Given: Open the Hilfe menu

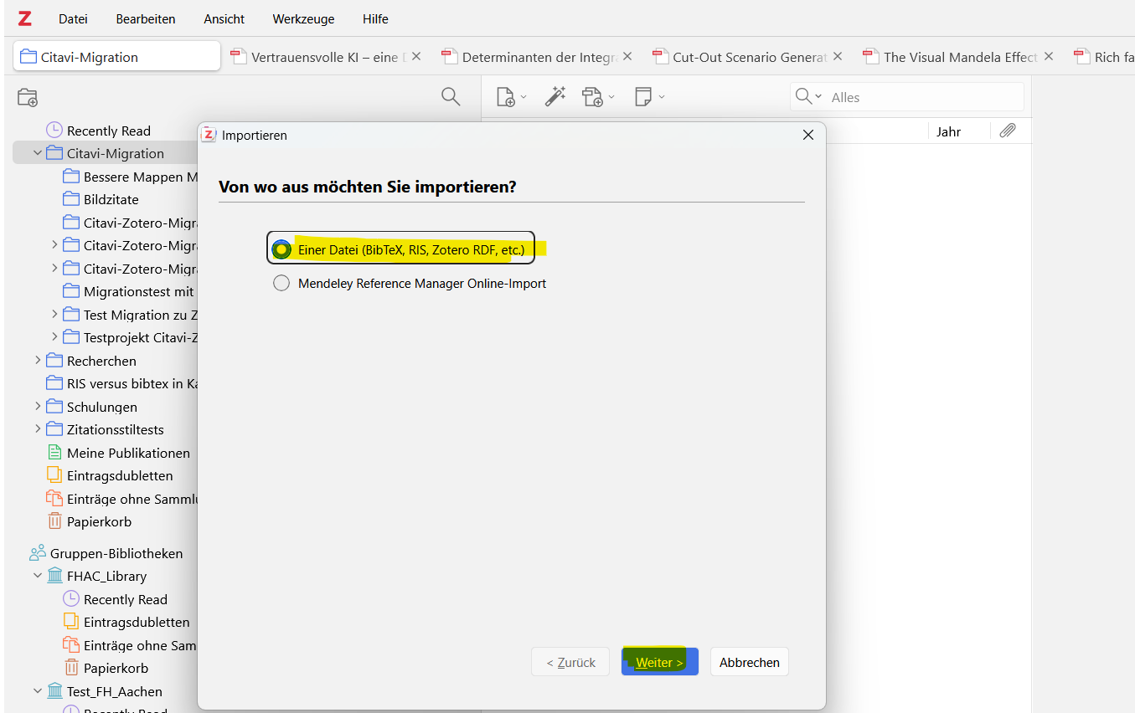Looking at the screenshot, I should [x=375, y=18].
